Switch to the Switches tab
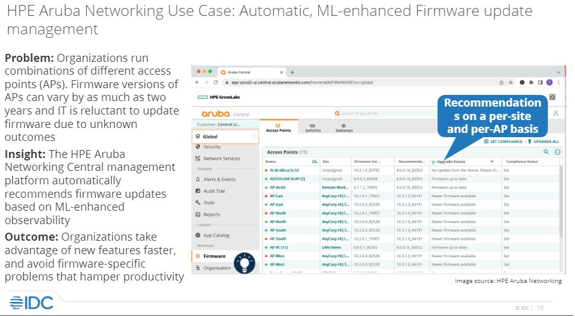575x316 pixels. click(x=313, y=128)
